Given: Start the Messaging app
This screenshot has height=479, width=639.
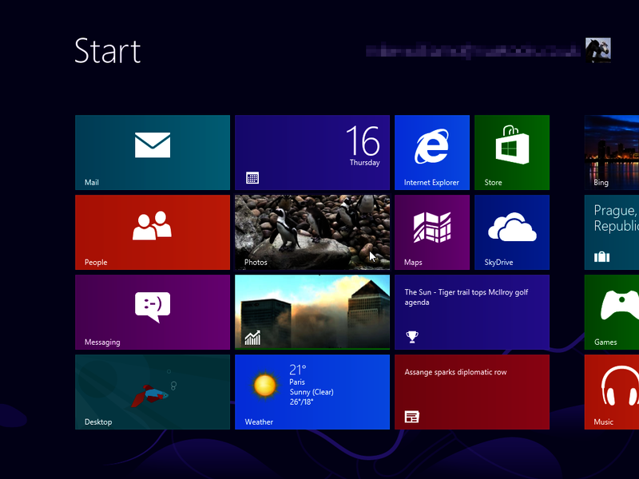Looking at the screenshot, I should 152,311.
